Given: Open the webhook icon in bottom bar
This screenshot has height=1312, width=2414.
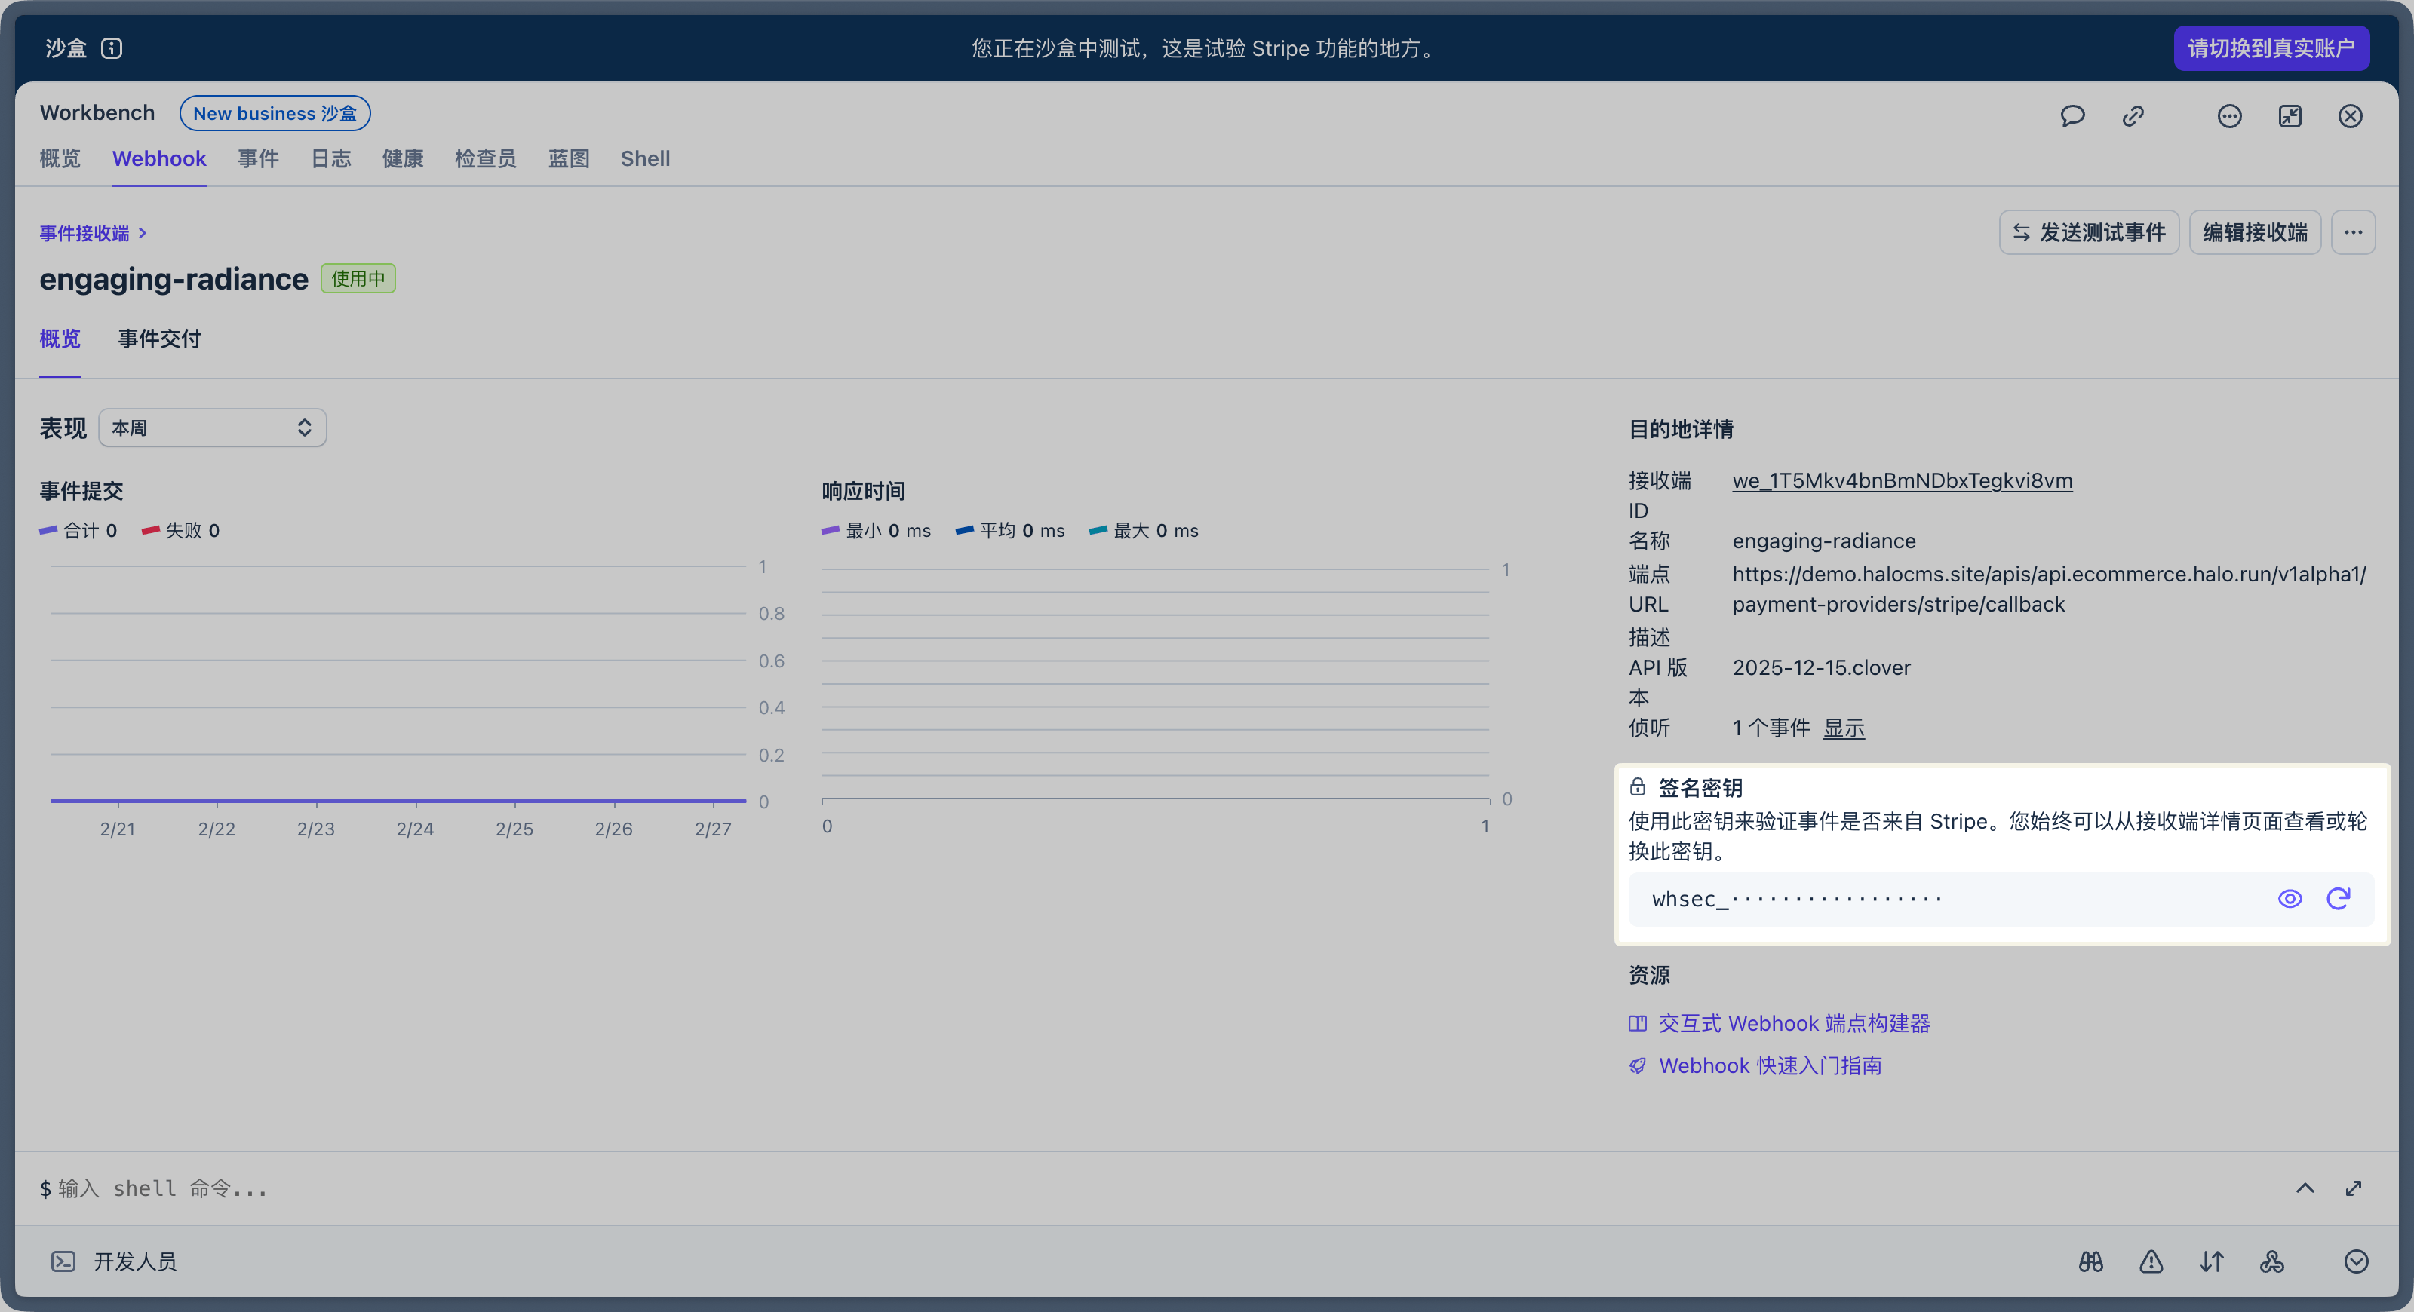Looking at the screenshot, I should click(x=2271, y=1261).
